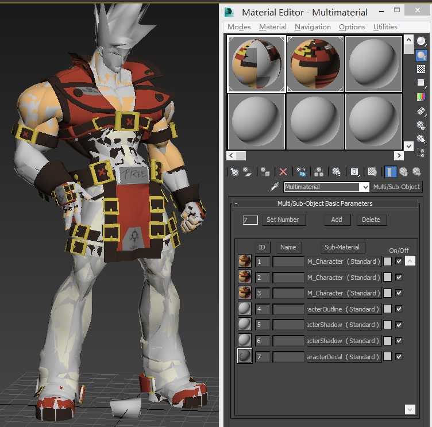Click sub-material list scroll-down arrow
This screenshot has height=427, width=432.
pos(410,409)
